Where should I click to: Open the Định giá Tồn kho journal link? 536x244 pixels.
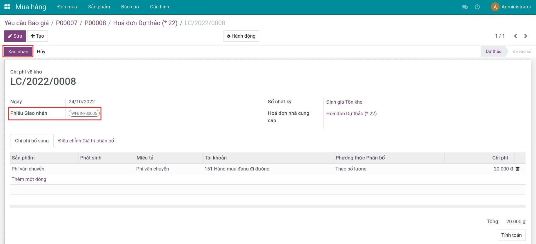(344, 102)
